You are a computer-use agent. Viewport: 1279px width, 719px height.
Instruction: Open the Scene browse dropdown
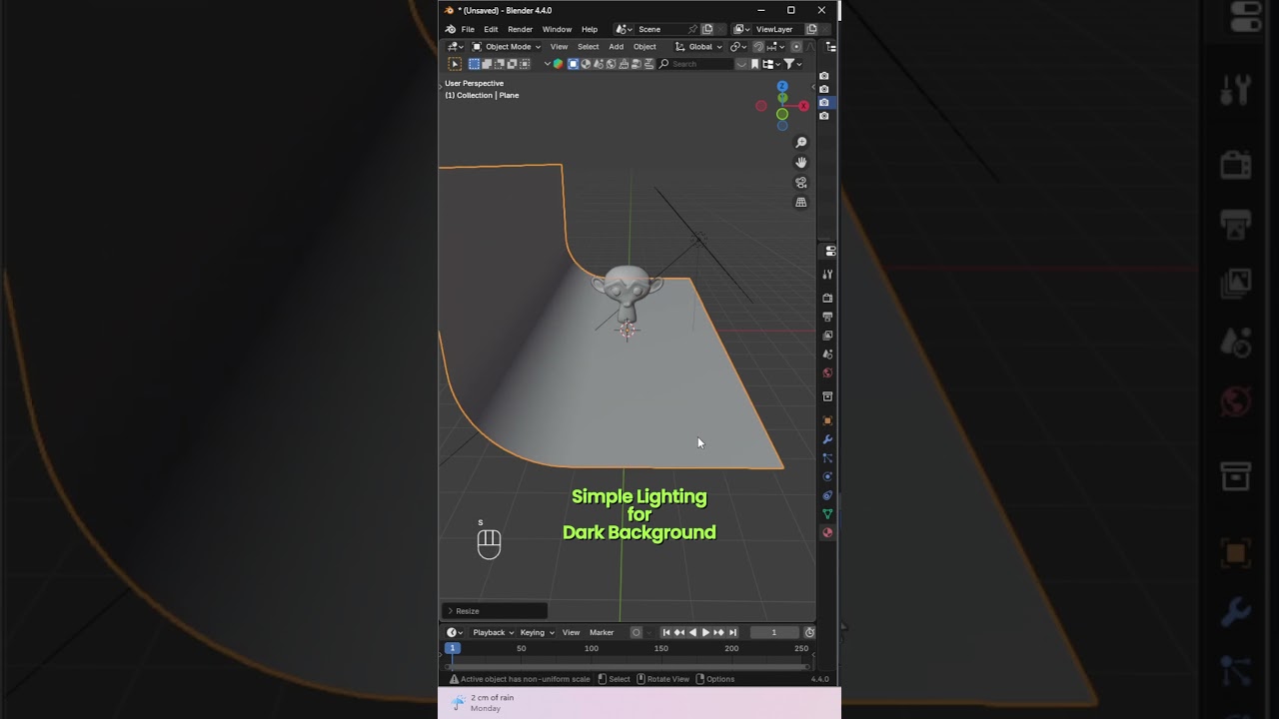(624, 29)
